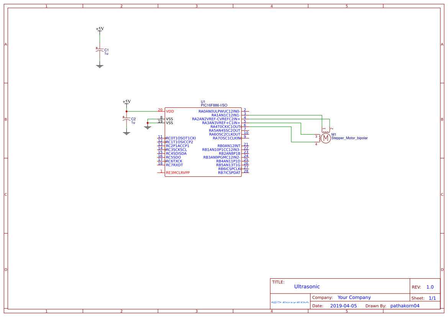
Task: Click the Your Company field
Action: (x=354, y=297)
